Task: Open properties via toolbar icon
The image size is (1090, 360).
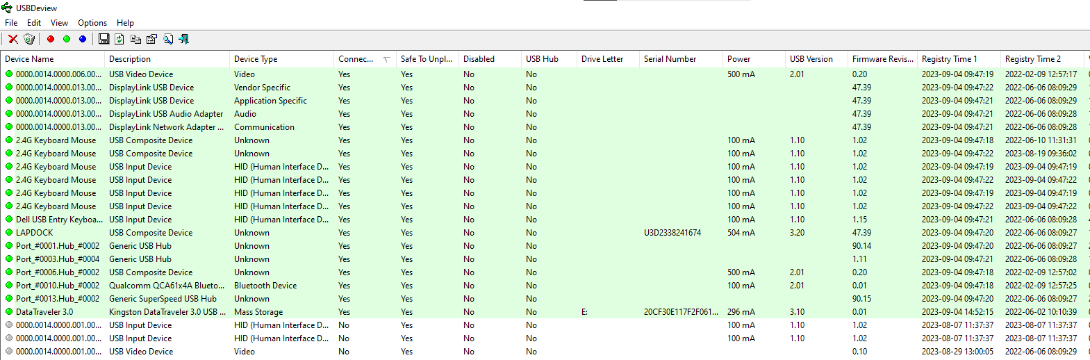Action: coord(151,39)
